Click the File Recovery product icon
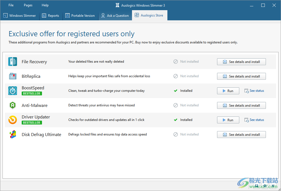 (x=13, y=62)
